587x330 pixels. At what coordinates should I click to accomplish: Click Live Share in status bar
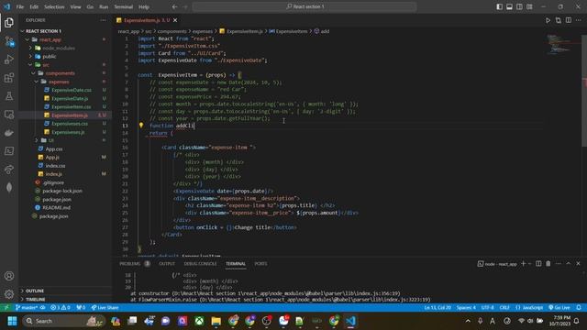point(105,308)
